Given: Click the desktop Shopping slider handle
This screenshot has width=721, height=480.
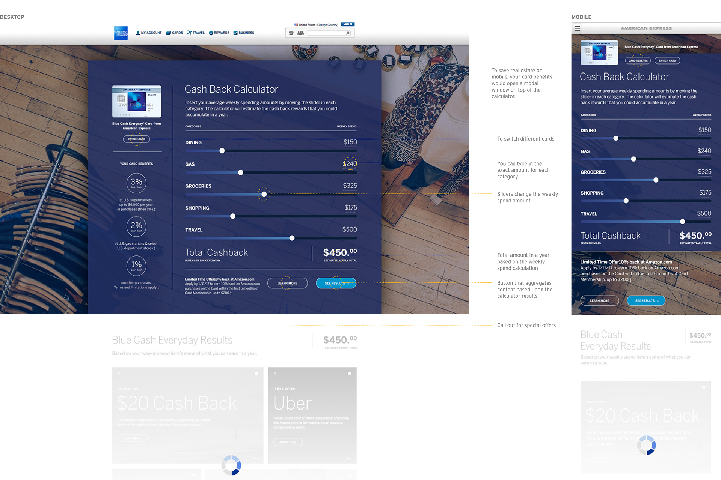Looking at the screenshot, I should point(233,216).
